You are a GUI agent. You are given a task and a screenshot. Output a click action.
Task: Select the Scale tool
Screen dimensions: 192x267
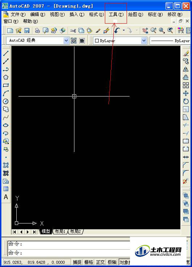(186, 109)
